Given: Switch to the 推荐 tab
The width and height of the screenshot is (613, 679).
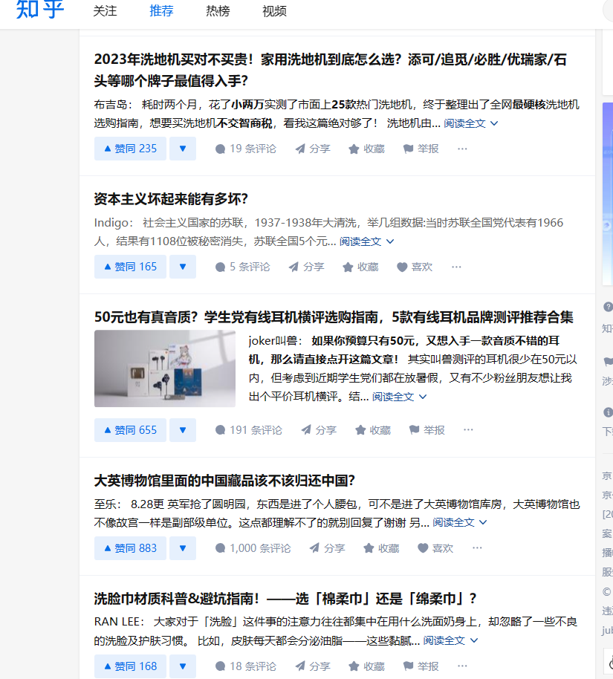Looking at the screenshot, I should 161,11.
